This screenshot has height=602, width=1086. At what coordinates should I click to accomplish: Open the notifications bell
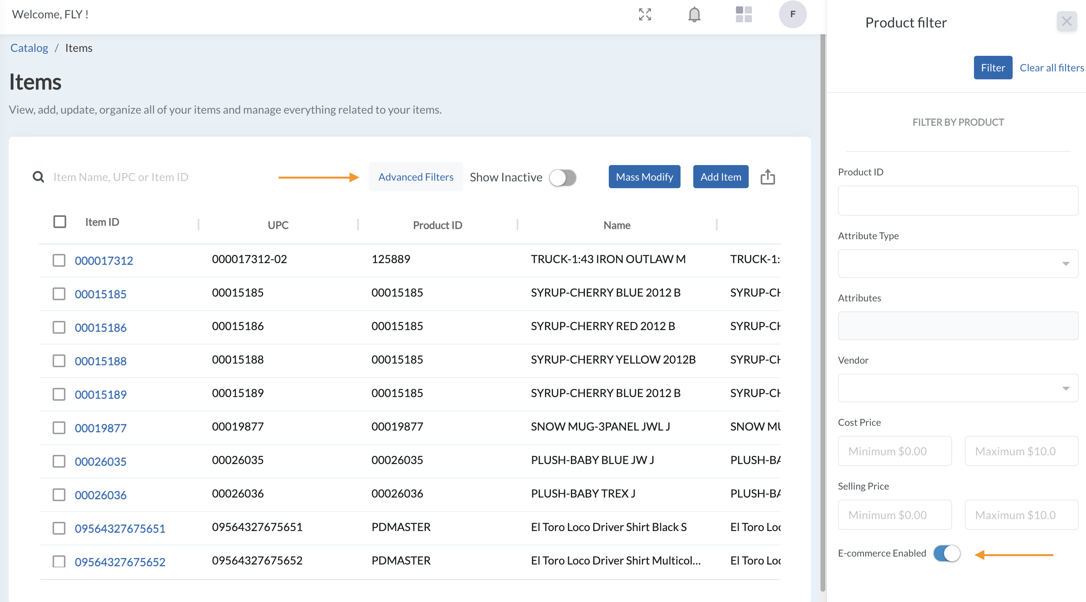pyautogui.click(x=694, y=14)
